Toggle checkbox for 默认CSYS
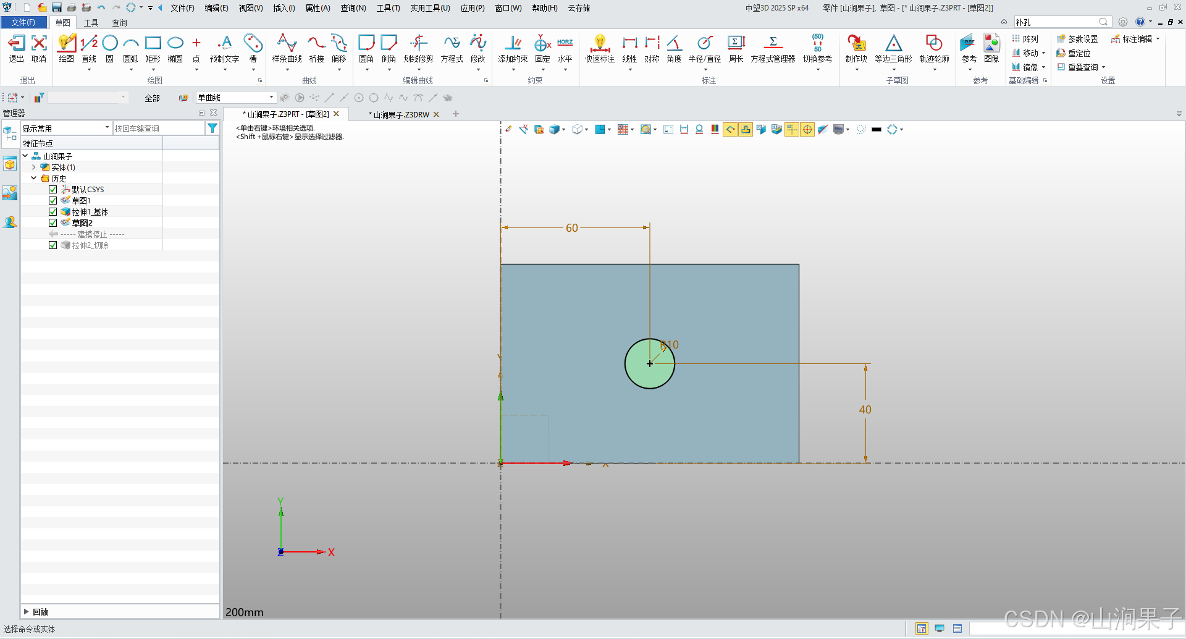 [53, 190]
